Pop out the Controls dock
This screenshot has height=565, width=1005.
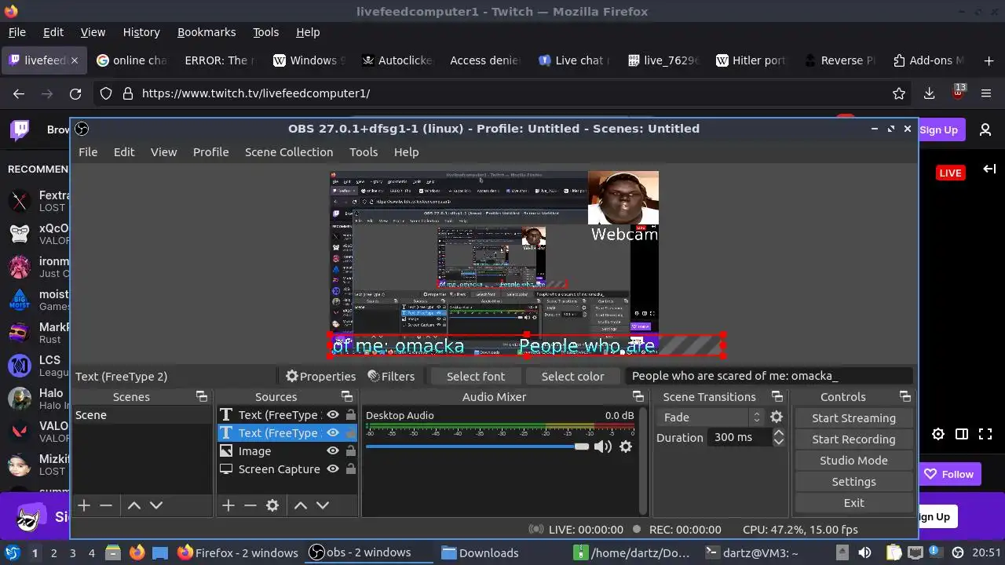[904, 396]
